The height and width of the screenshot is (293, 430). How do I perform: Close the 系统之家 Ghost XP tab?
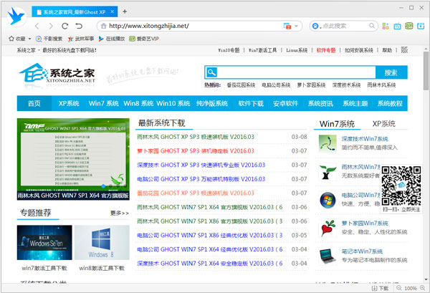[113, 11]
